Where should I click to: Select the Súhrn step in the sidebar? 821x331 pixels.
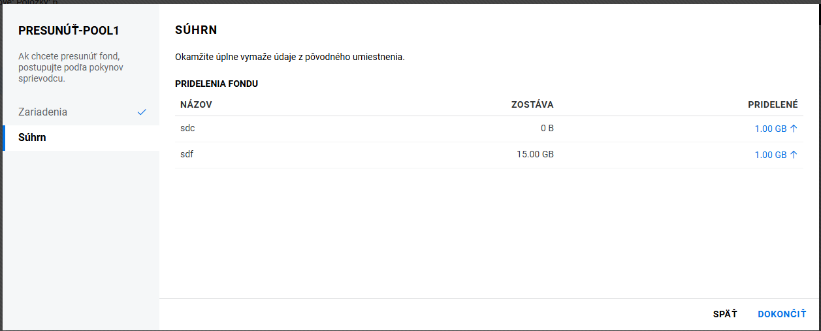(x=32, y=138)
